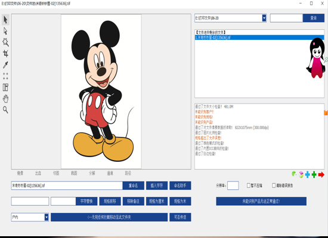Viewport: 328px width, 238px height.
Task: Click the orange log line 未能识别产品!
Action: click(x=204, y=123)
